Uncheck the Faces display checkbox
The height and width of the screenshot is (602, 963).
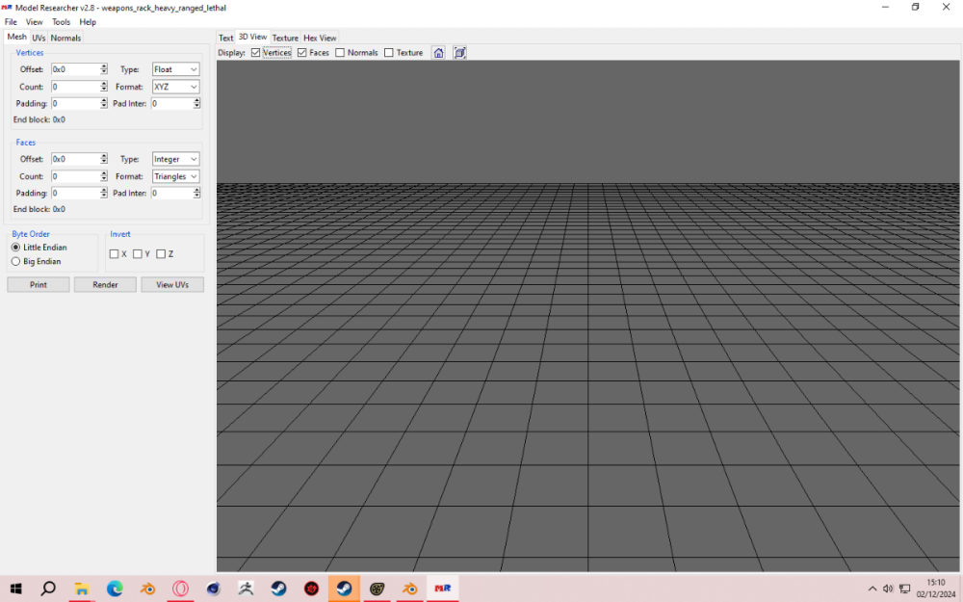pos(302,53)
